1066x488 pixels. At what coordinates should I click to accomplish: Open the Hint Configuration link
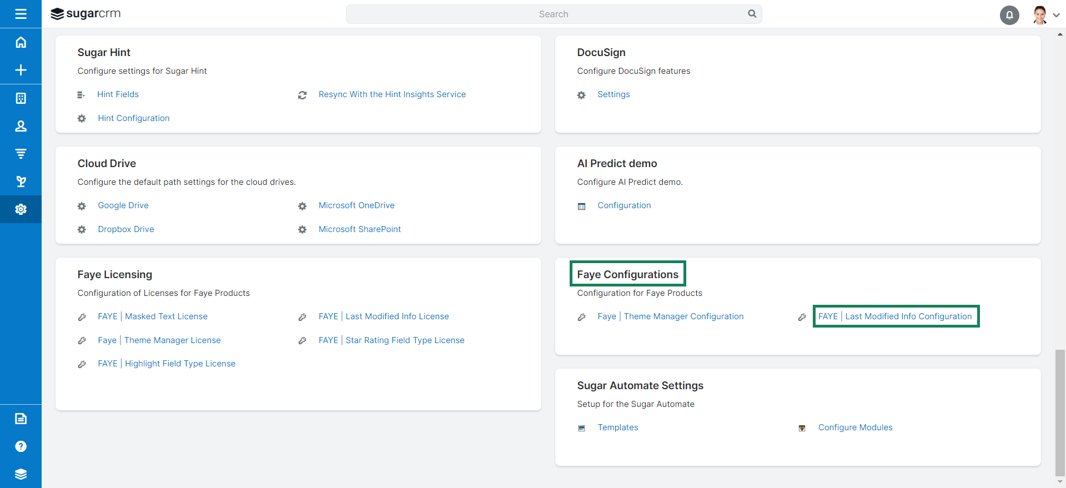point(134,118)
